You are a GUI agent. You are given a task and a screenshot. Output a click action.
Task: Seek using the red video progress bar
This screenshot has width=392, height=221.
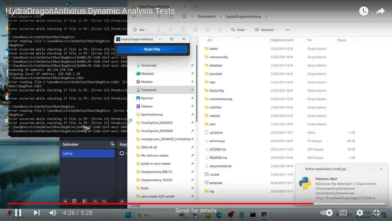pyautogui.click(x=196, y=204)
